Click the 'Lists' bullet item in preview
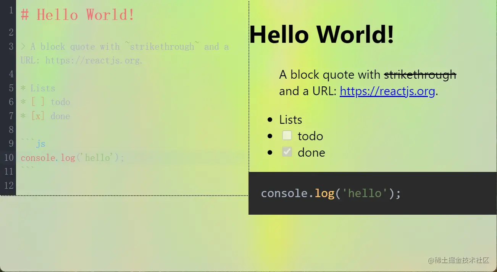This screenshot has height=272, width=497. point(290,120)
